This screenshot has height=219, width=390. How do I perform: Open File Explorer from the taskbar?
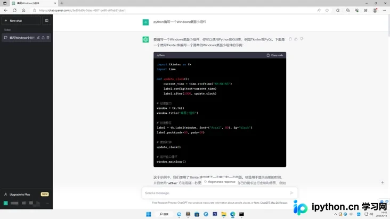224,214
